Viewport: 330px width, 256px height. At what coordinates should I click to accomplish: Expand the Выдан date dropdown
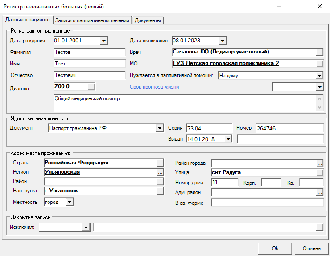coord(228,139)
